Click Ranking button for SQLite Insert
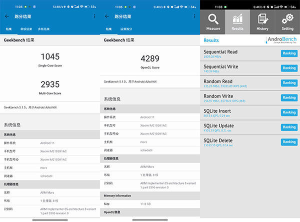 coord(289,112)
